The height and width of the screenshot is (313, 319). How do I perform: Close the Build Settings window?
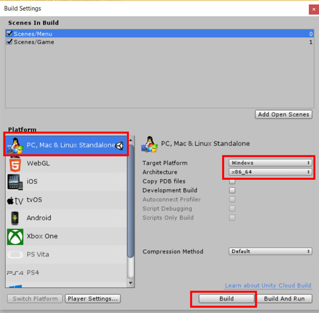pos(314,9)
